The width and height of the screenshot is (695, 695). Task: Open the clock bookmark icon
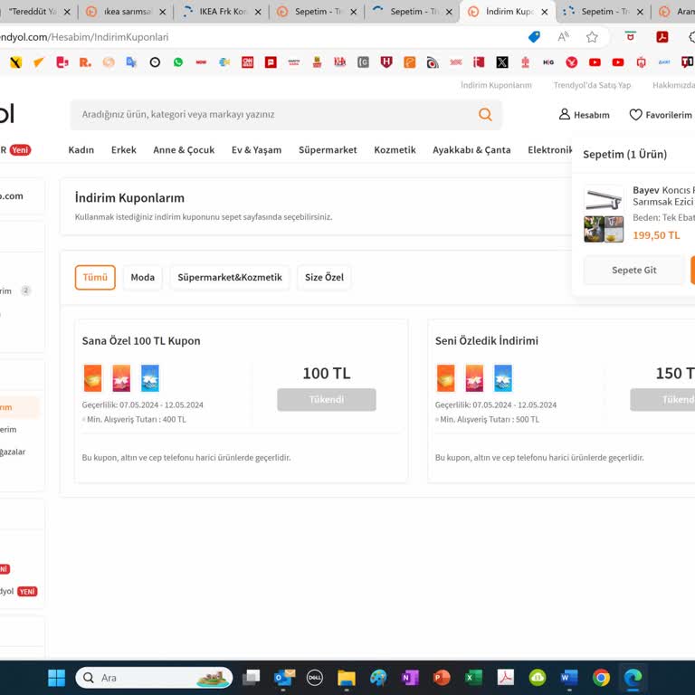pos(155,62)
